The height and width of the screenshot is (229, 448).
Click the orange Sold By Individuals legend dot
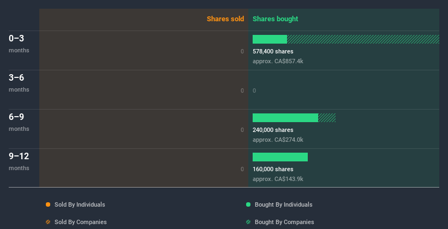(48, 204)
